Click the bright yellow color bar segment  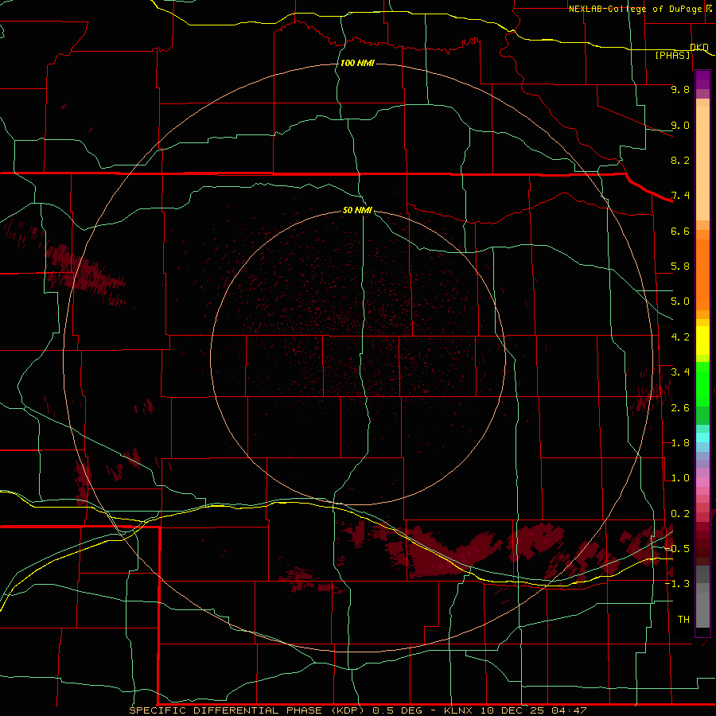coord(702,340)
